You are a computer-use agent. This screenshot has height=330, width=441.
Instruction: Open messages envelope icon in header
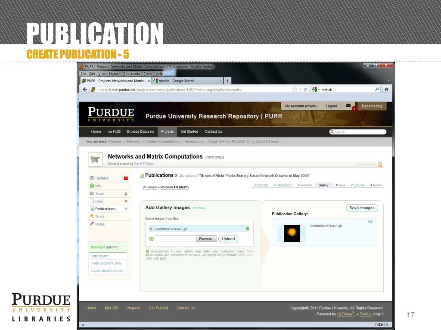click(348, 106)
